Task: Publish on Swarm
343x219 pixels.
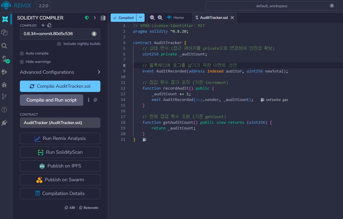Action: [x=60, y=180]
